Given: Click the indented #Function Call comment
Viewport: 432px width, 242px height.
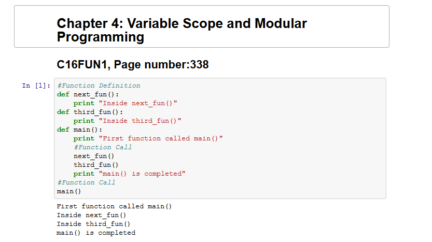Looking at the screenshot, I should (103, 147).
